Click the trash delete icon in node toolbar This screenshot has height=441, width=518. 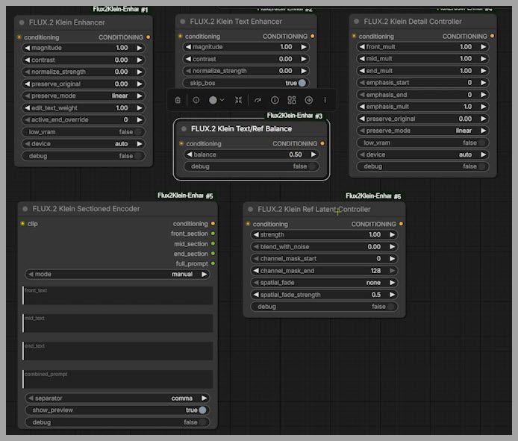pyautogui.click(x=178, y=99)
